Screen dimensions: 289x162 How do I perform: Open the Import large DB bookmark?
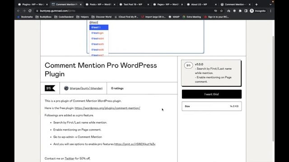[x=154, y=17]
